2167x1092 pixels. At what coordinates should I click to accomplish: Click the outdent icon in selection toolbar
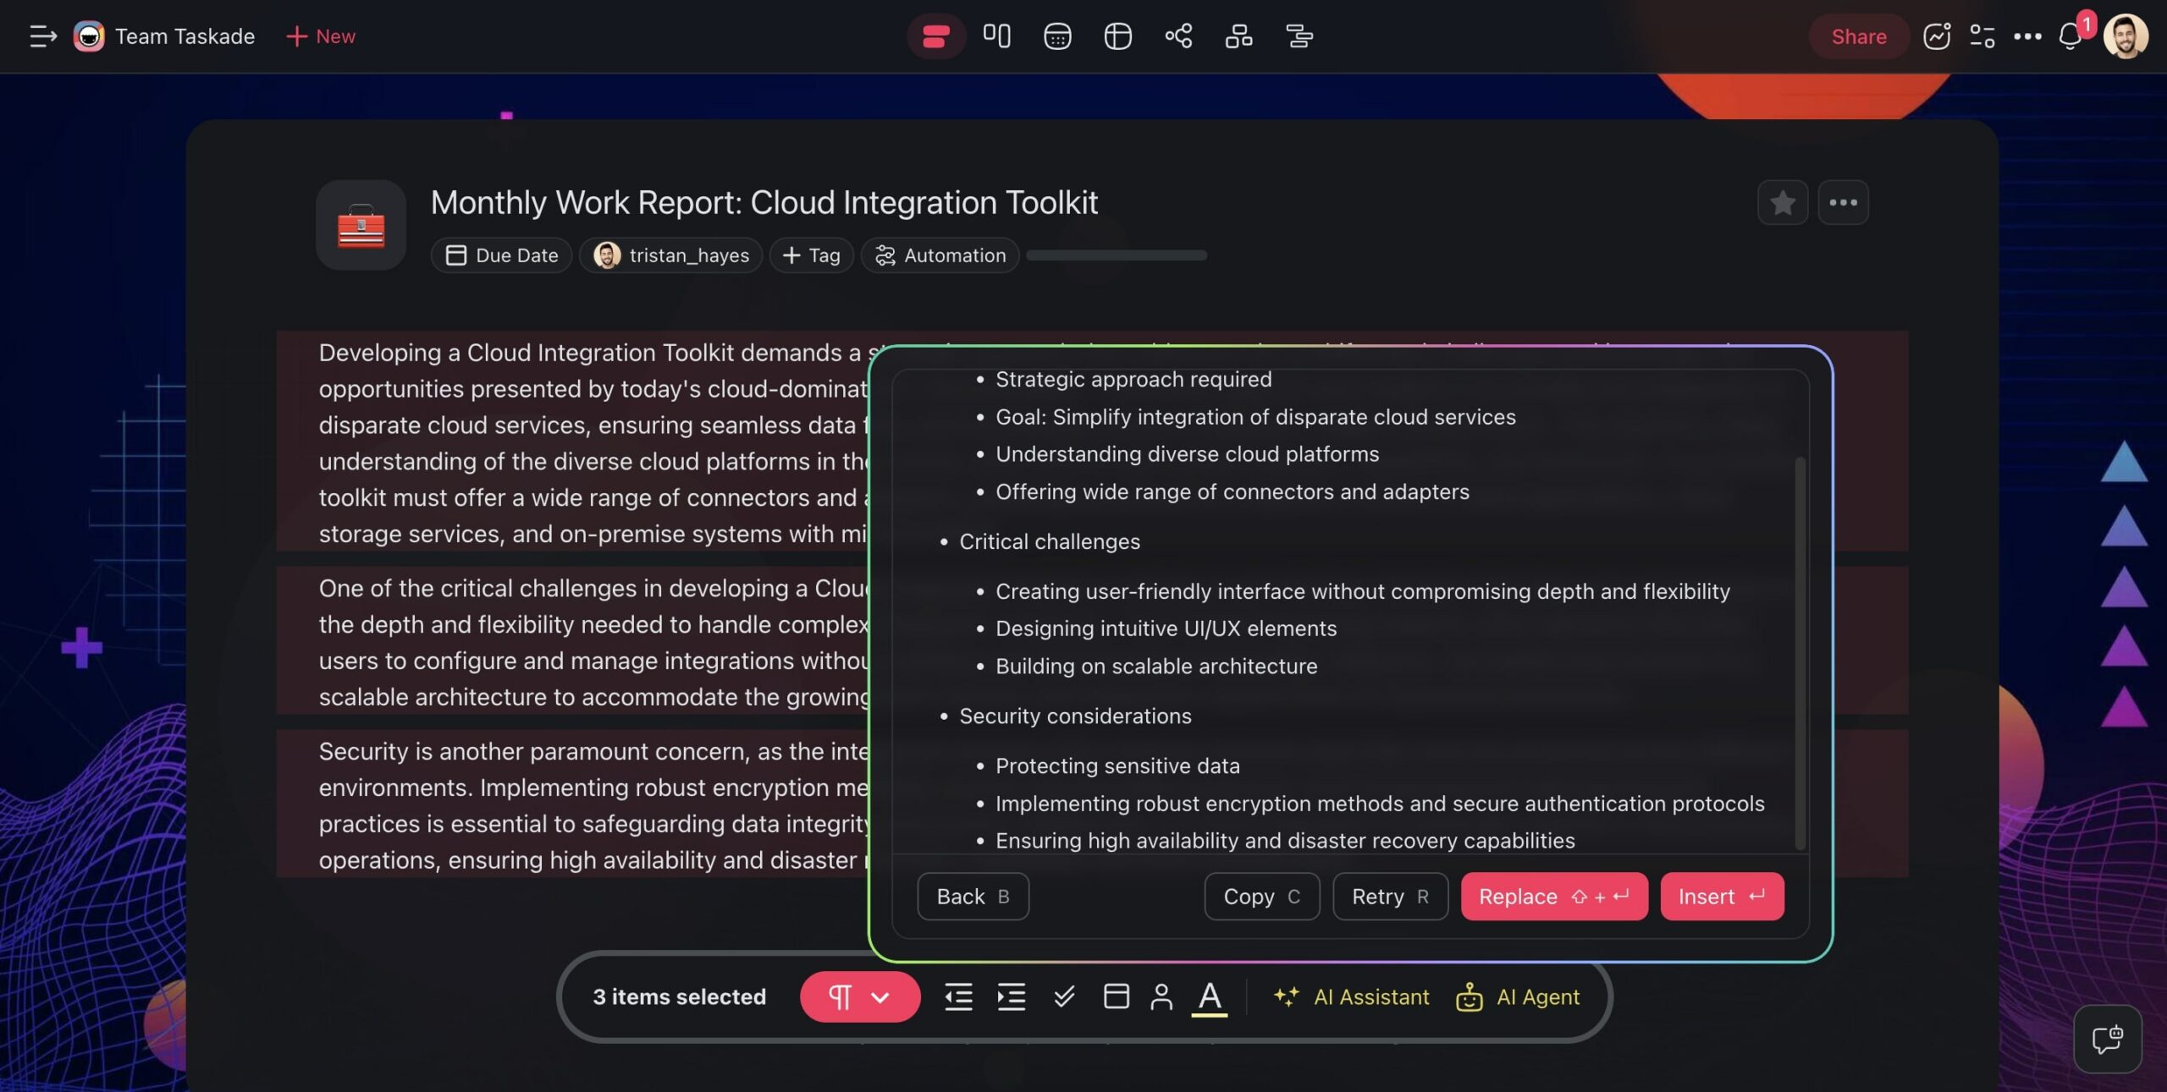tap(958, 996)
